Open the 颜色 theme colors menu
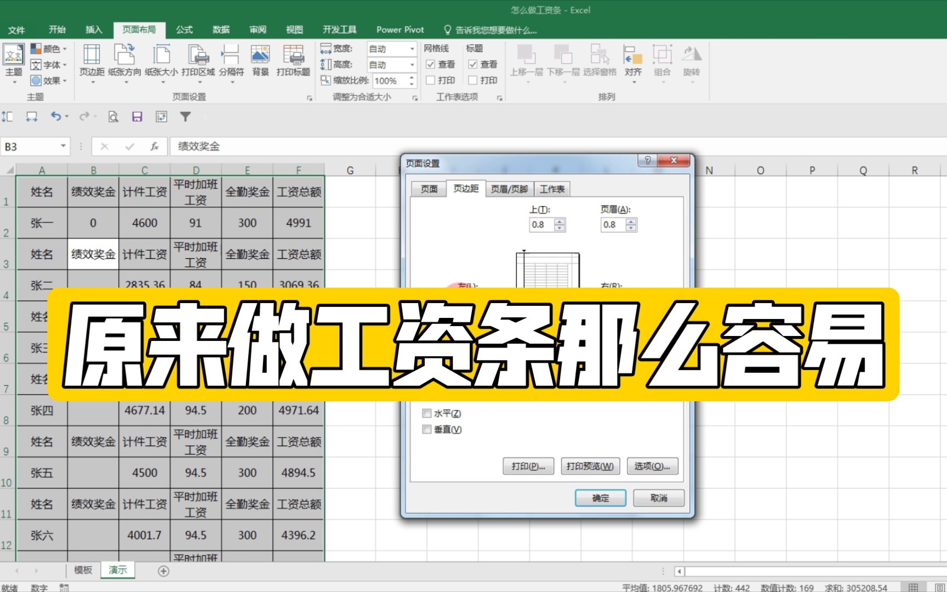The width and height of the screenshot is (947, 592). pos(49,49)
